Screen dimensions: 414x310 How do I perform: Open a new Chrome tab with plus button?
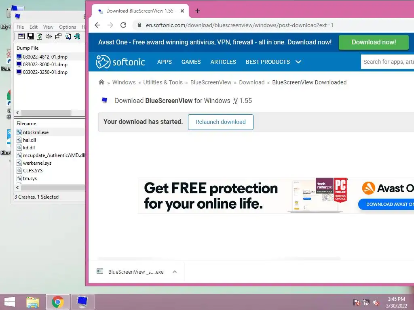[197, 11]
